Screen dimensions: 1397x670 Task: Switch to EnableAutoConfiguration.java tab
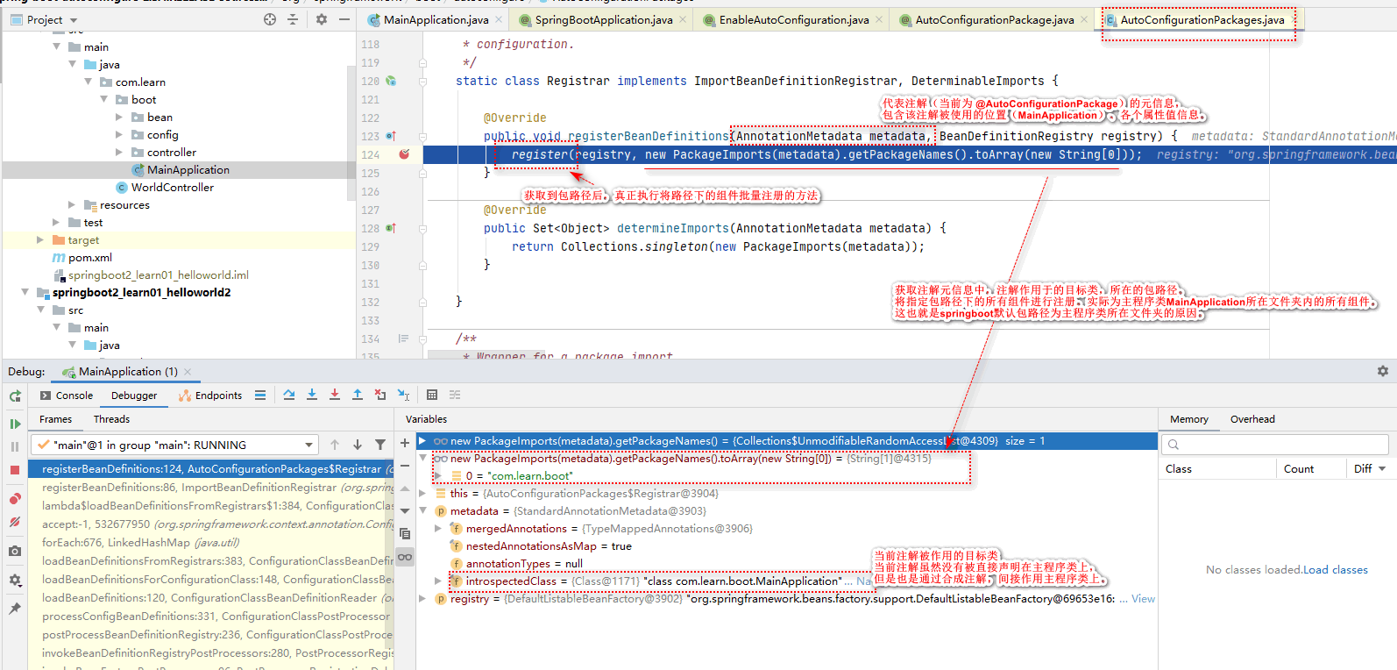tap(793, 19)
